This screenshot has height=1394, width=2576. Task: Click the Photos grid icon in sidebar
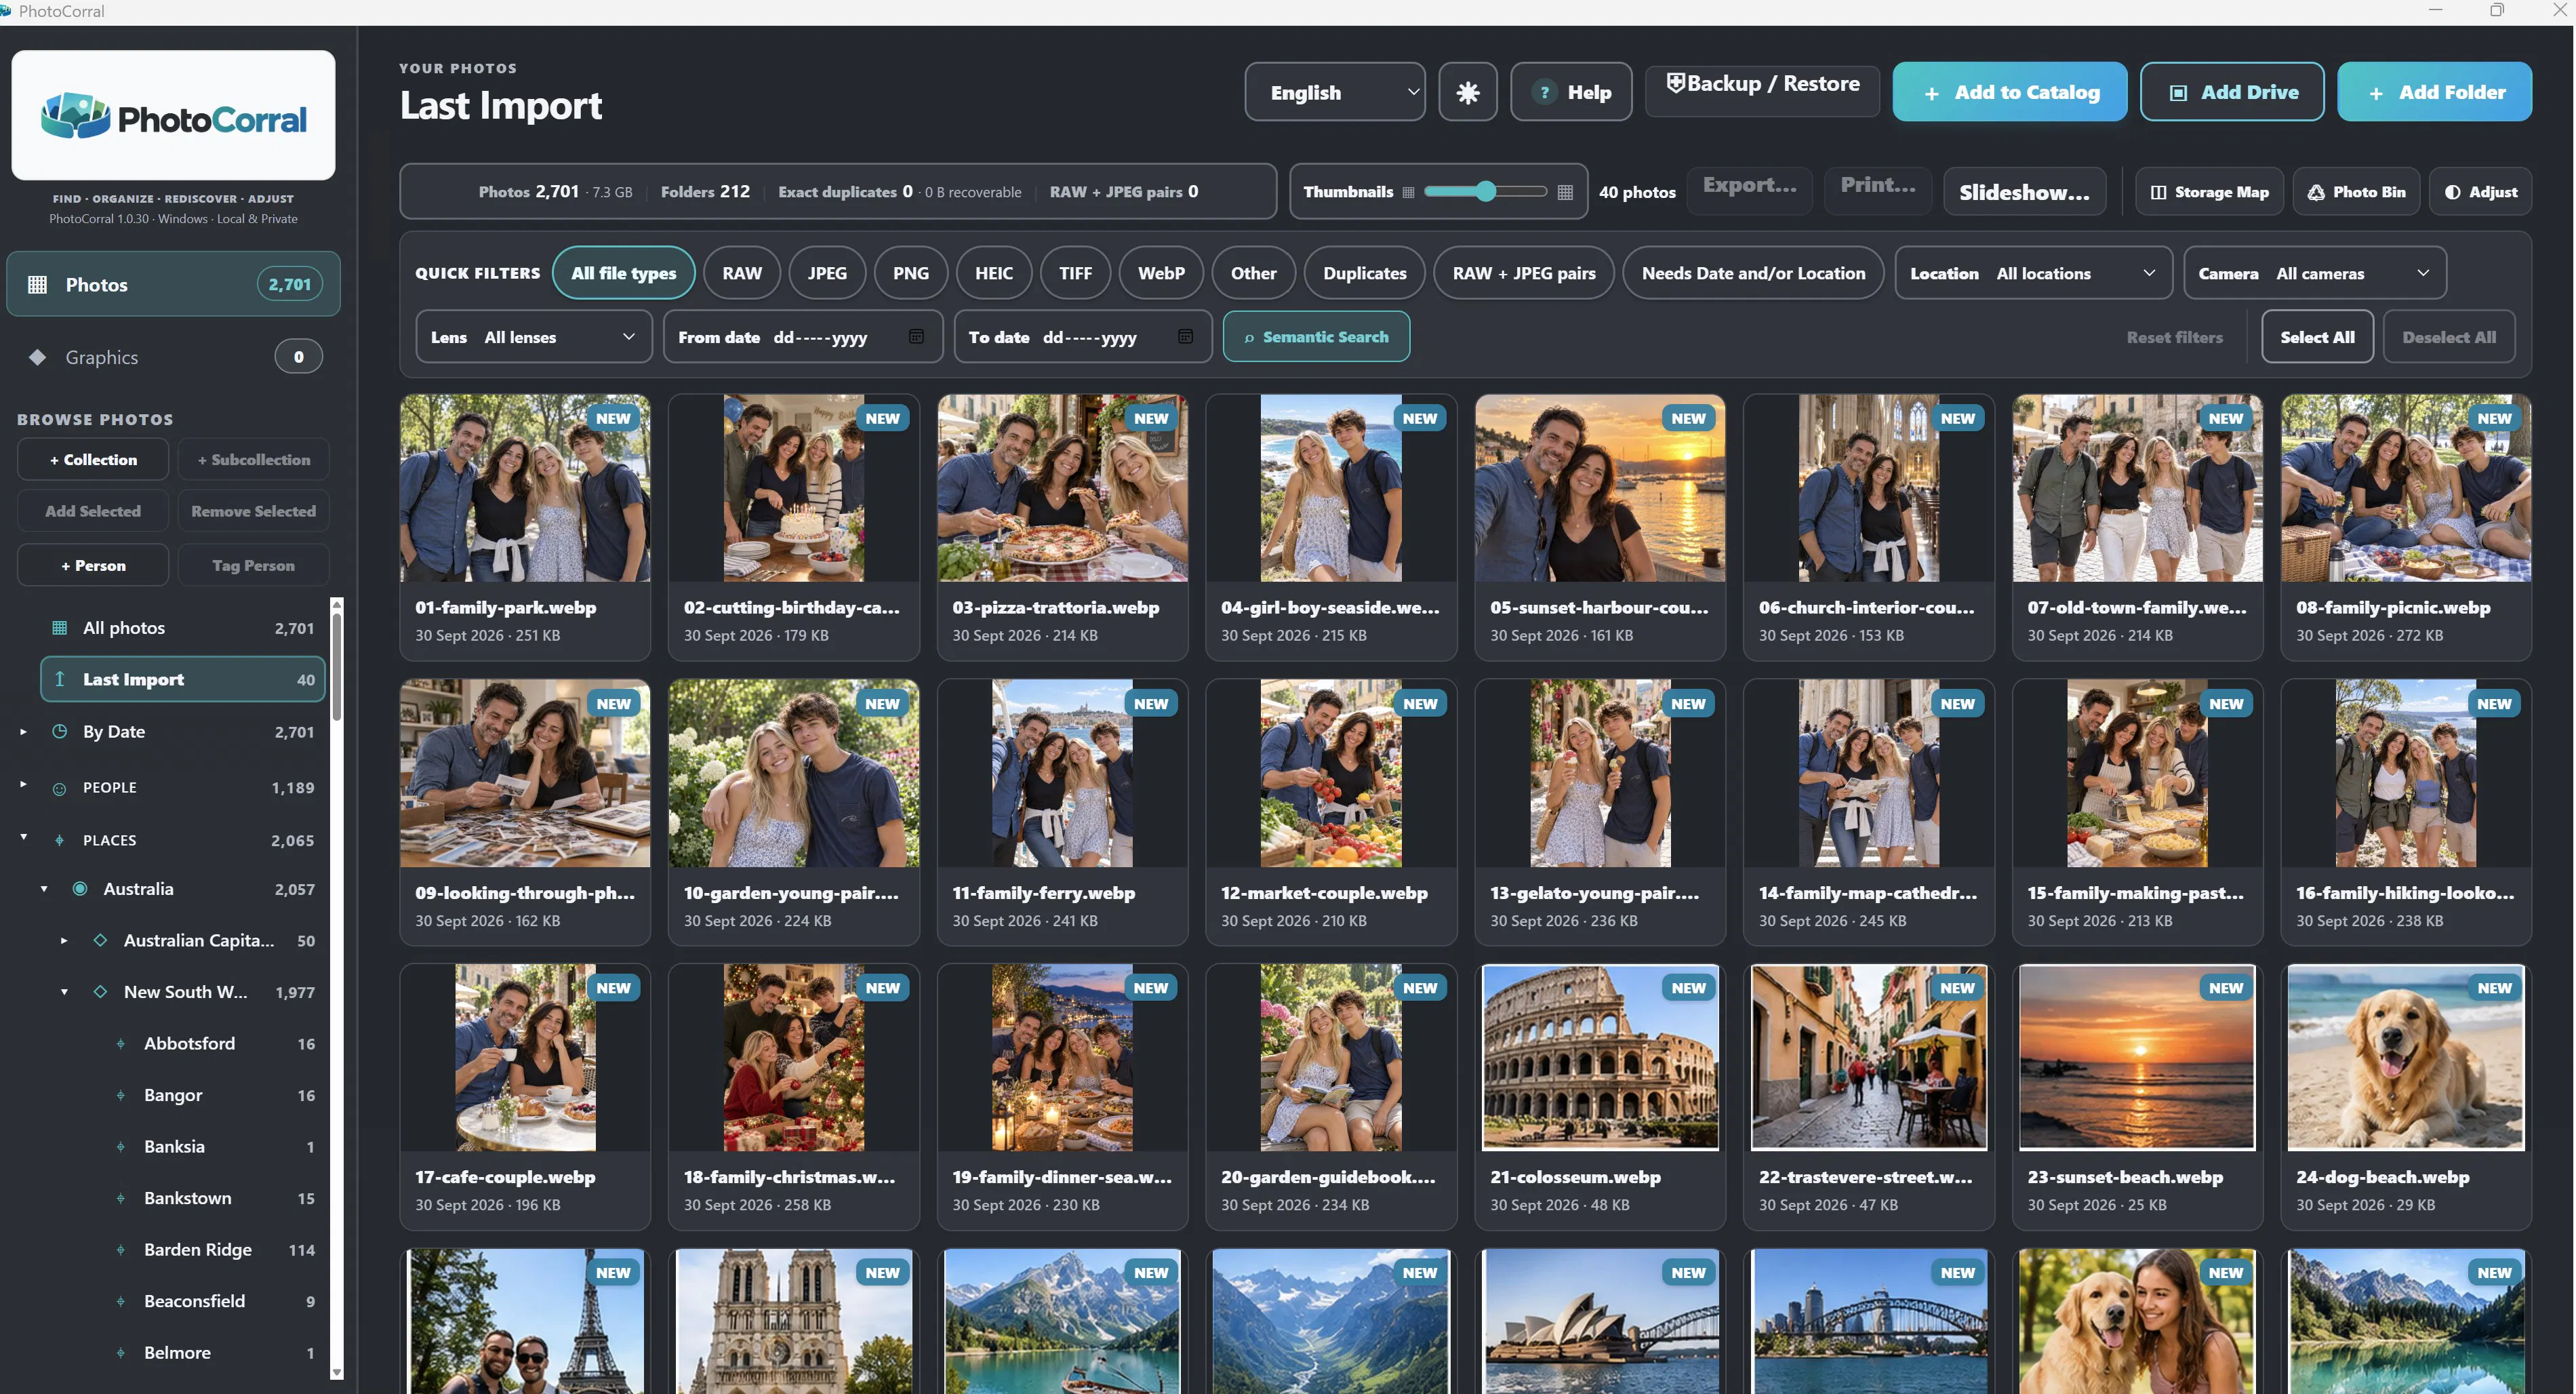click(x=37, y=285)
